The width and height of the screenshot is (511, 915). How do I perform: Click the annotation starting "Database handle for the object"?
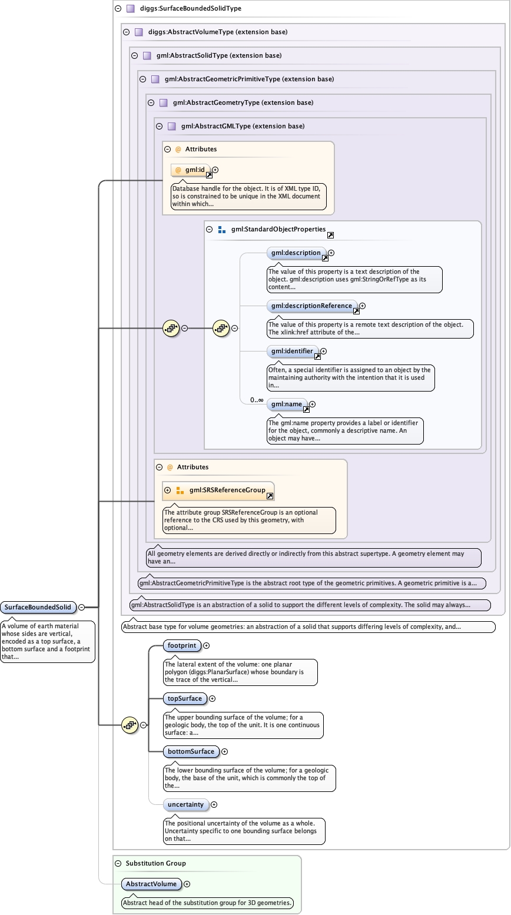[248, 196]
